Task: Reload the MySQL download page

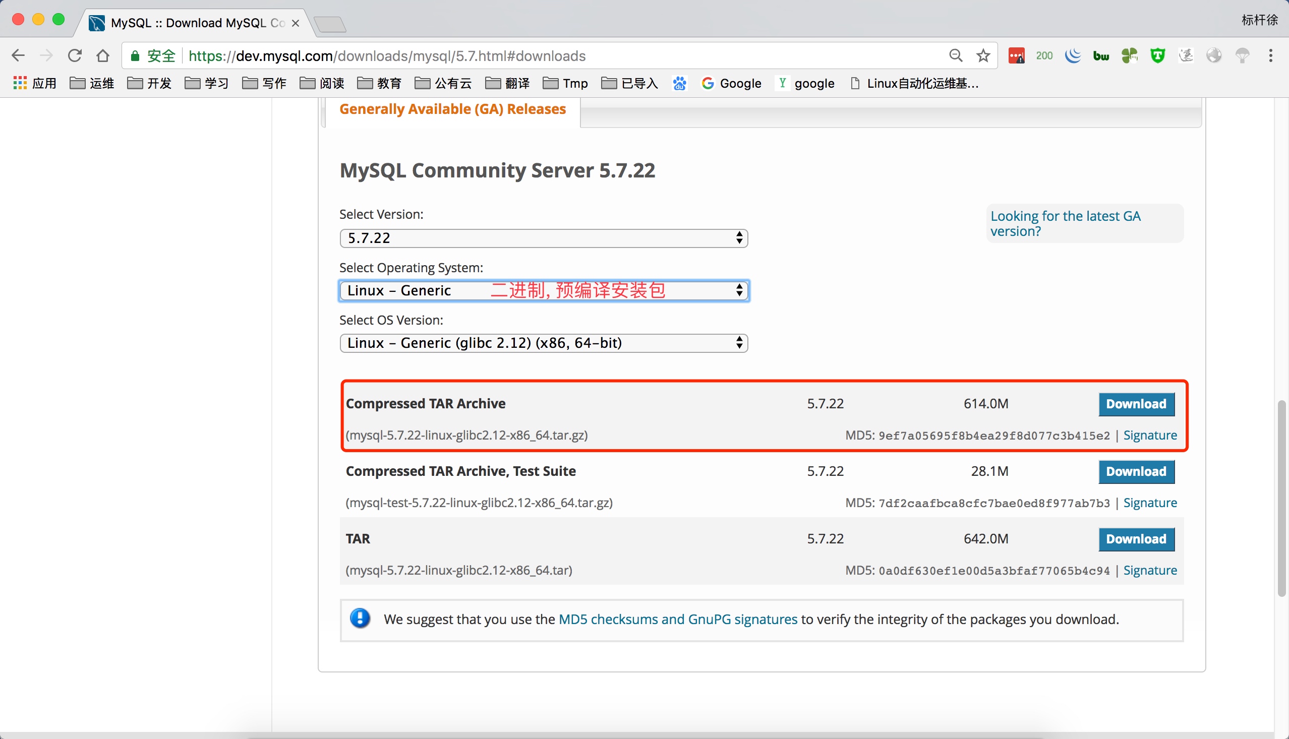Action: point(75,55)
